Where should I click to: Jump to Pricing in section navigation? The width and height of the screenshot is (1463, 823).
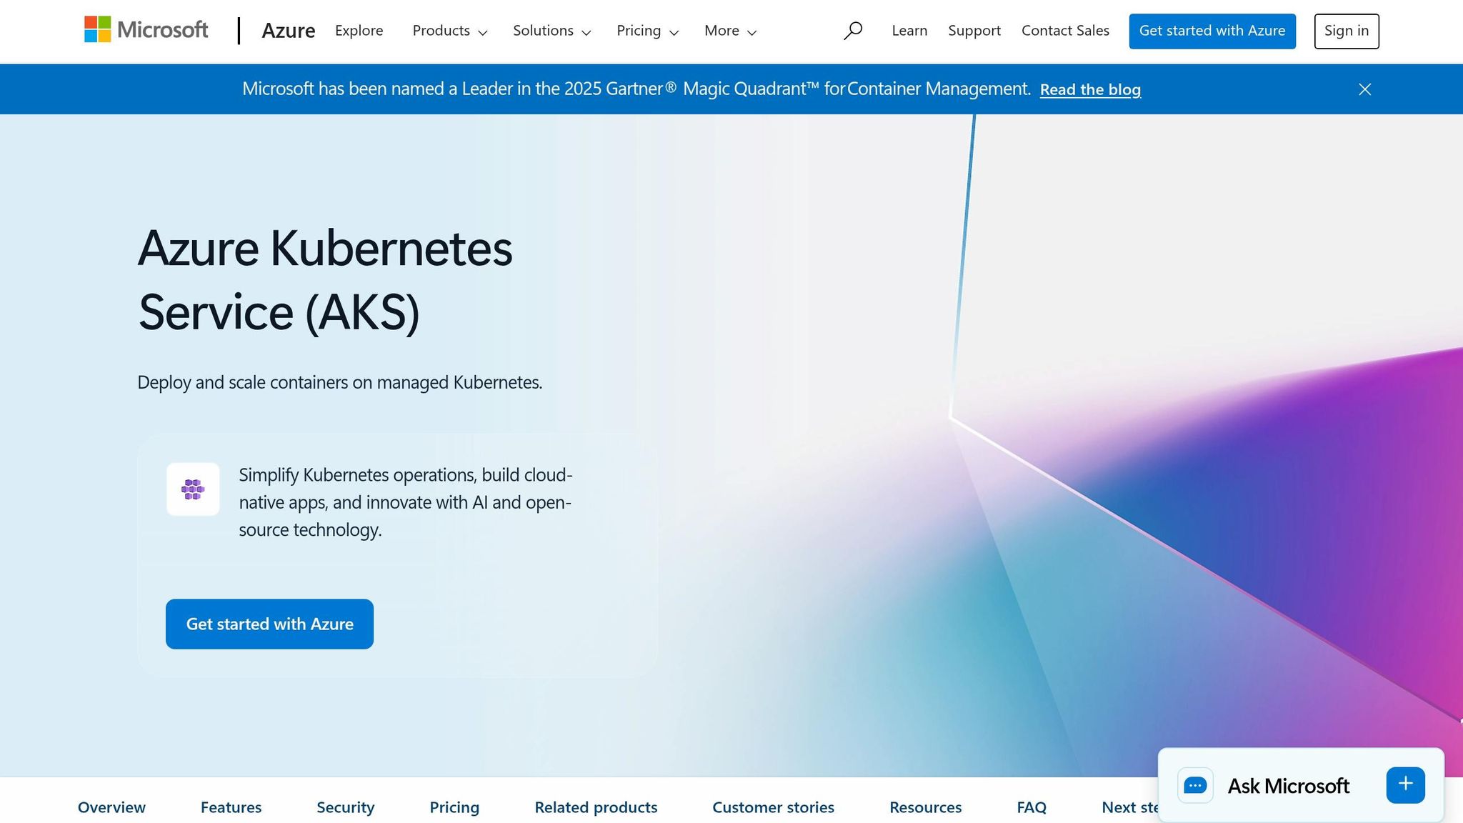454,807
